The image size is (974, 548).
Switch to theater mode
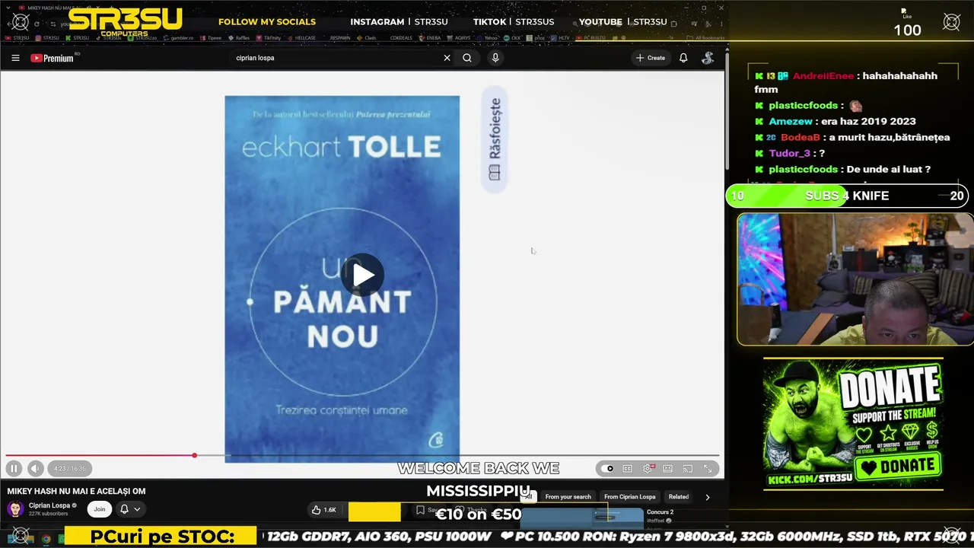667,469
